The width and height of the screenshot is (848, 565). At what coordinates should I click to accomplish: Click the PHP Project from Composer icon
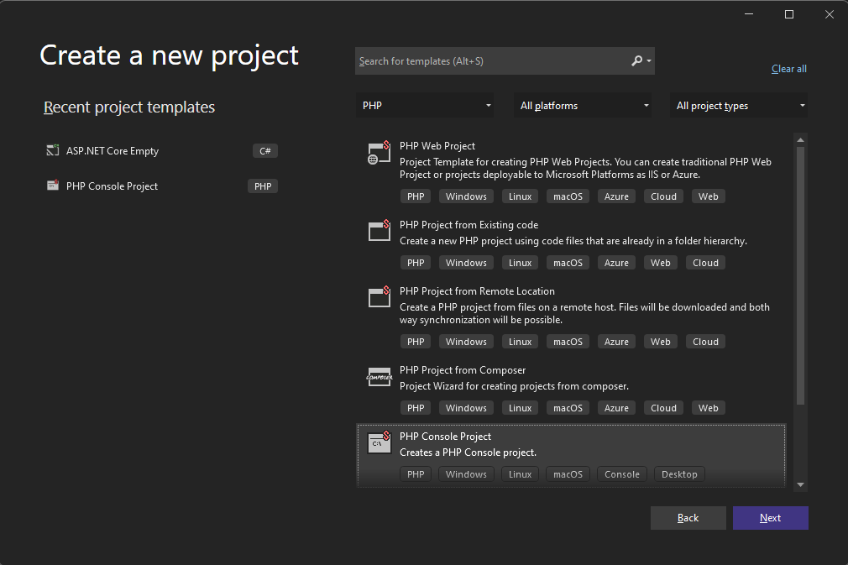(x=379, y=376)
